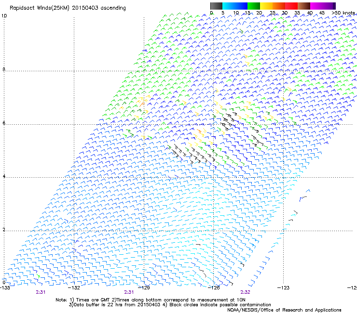Click the latitude label '8'
The image size is (357, 313).
(4, 69)
